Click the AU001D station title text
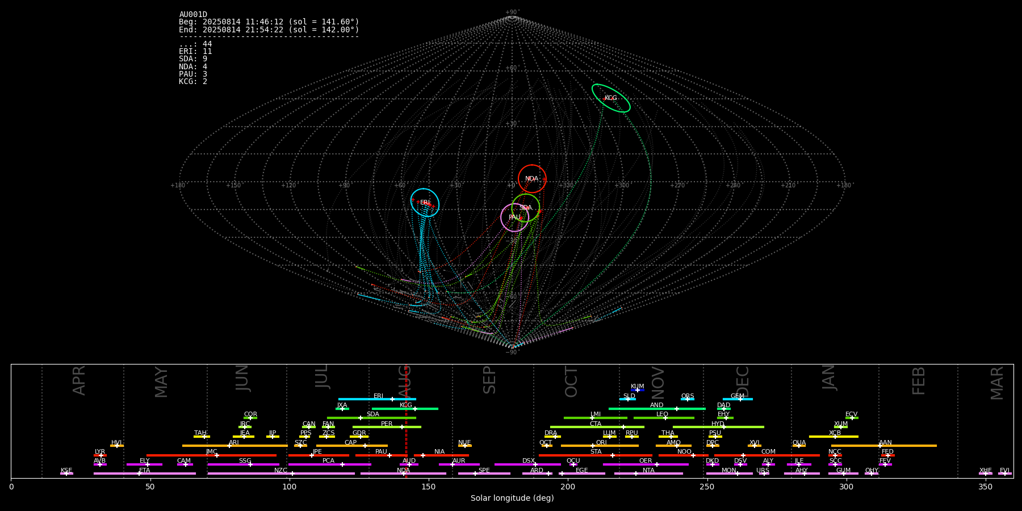1022x511 pixels. (193, 15)
